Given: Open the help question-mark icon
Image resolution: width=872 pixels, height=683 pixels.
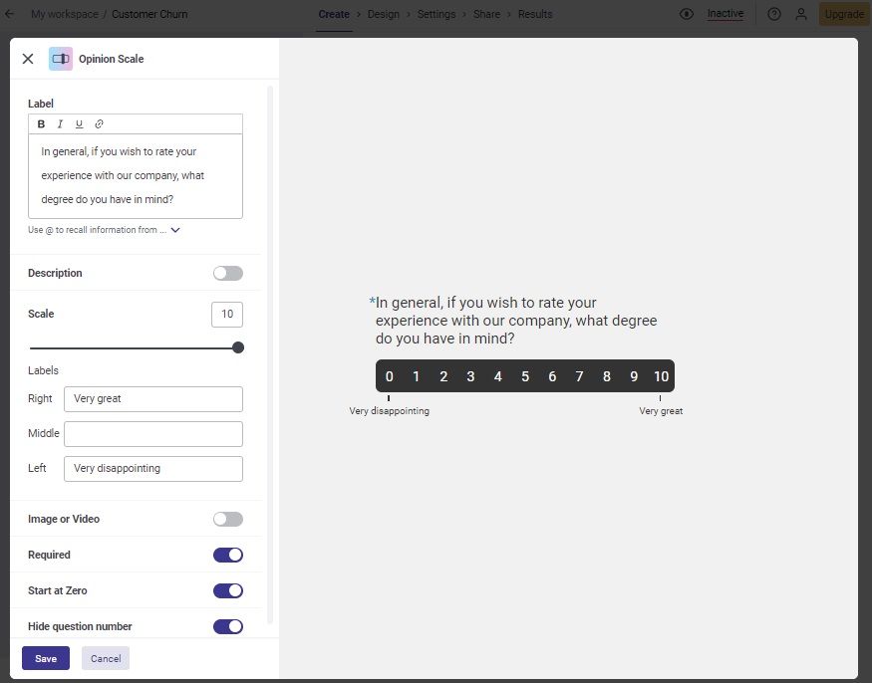Looking at the screenshot, I should [x=774, y=14].
